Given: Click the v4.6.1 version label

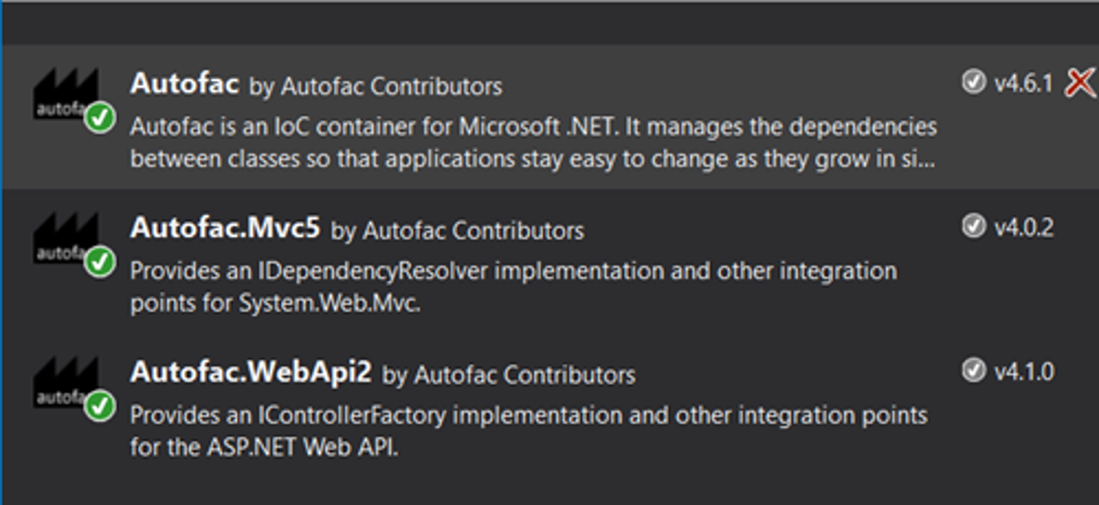Looking at the screenshot, I should pyautogui.click(x=1023, y=84).
